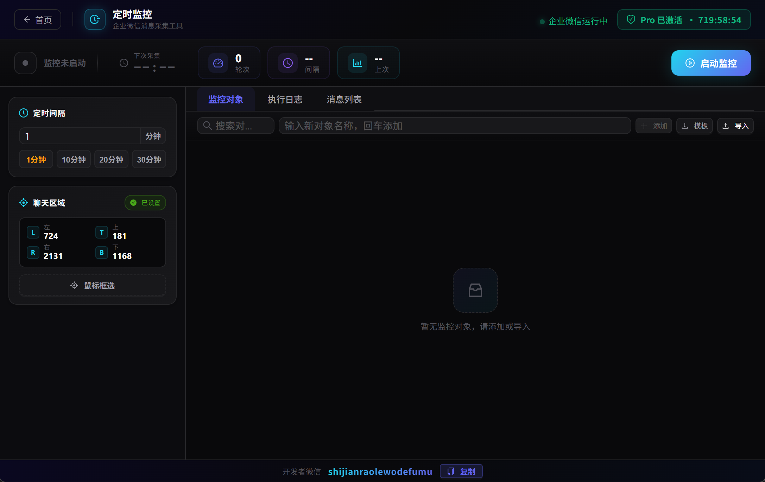Viewport: 765px width, 482px height.
Task: Focus the 搜索对象 search field
Action: [236, 126]
